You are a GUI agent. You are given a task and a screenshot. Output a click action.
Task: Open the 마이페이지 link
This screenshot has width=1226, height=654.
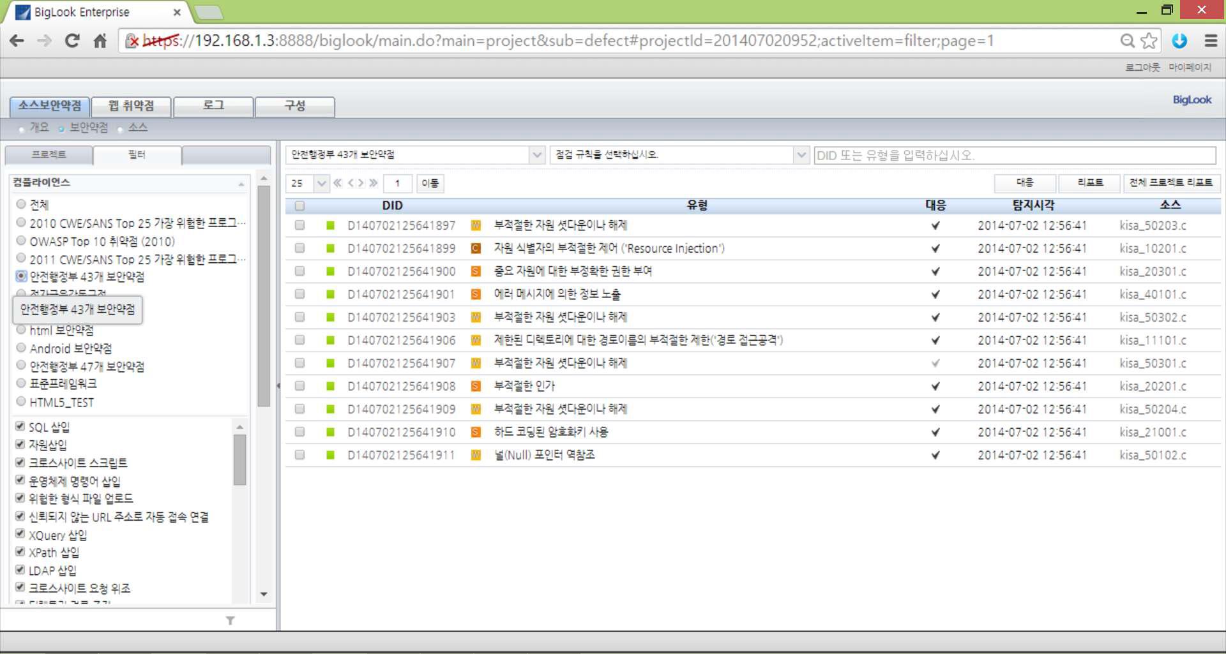[1190, 68]
